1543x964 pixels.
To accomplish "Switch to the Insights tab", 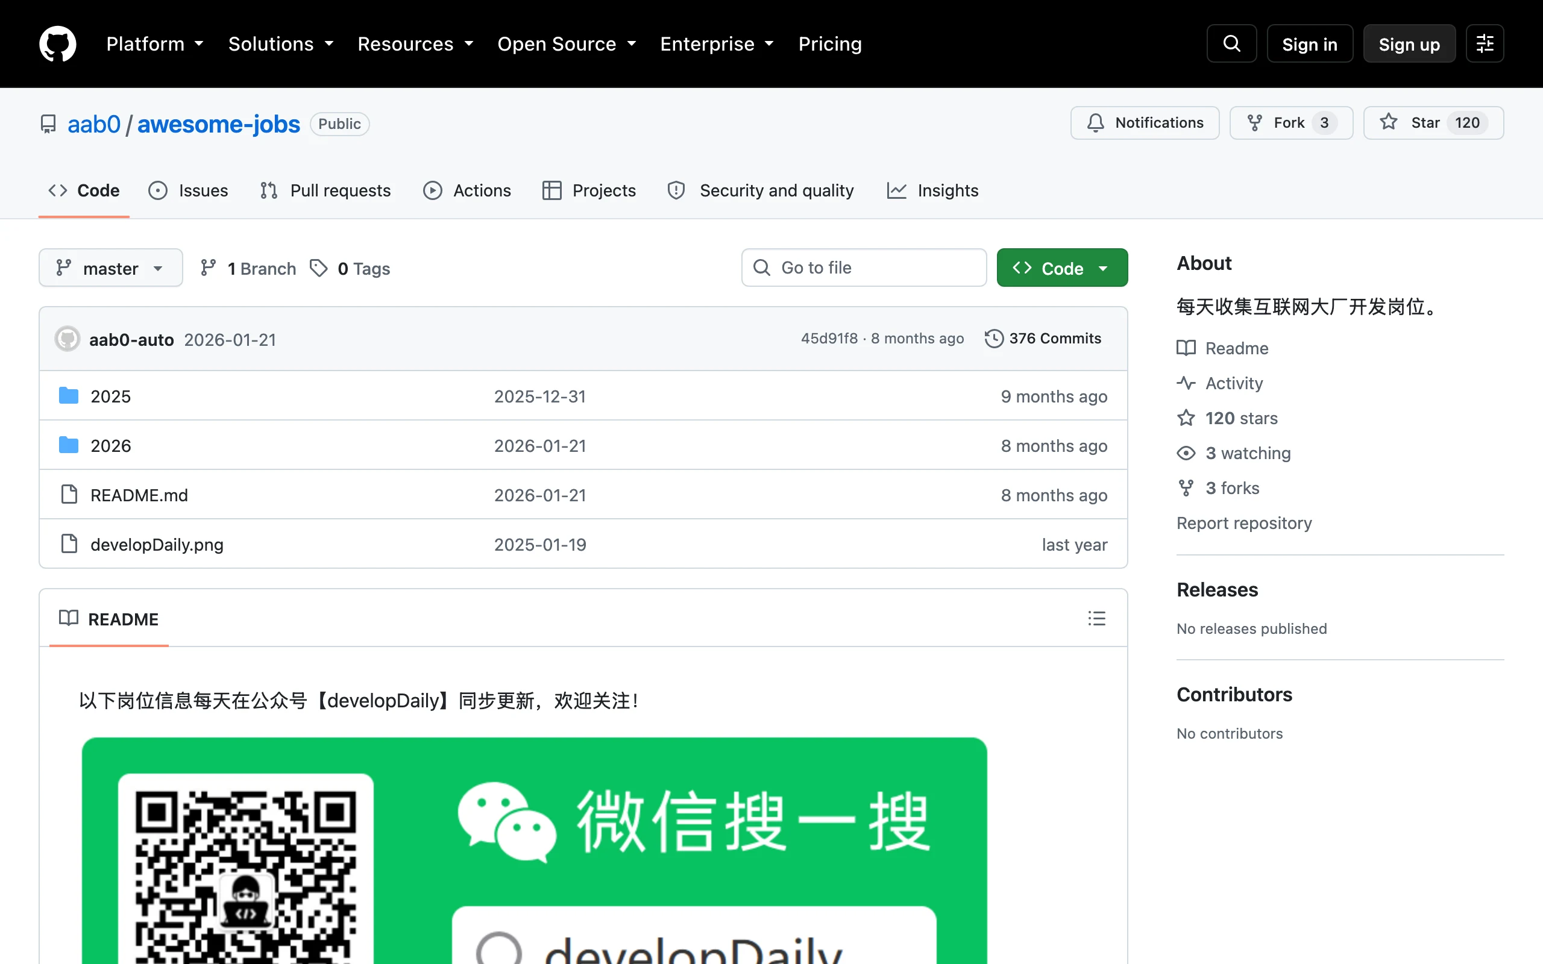I will pyautogui.click(x=933, y=190).
